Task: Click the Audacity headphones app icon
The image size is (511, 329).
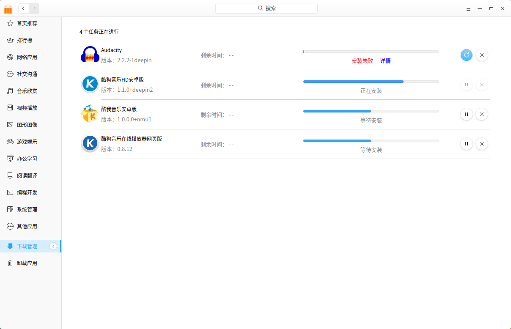Action: 90,55
